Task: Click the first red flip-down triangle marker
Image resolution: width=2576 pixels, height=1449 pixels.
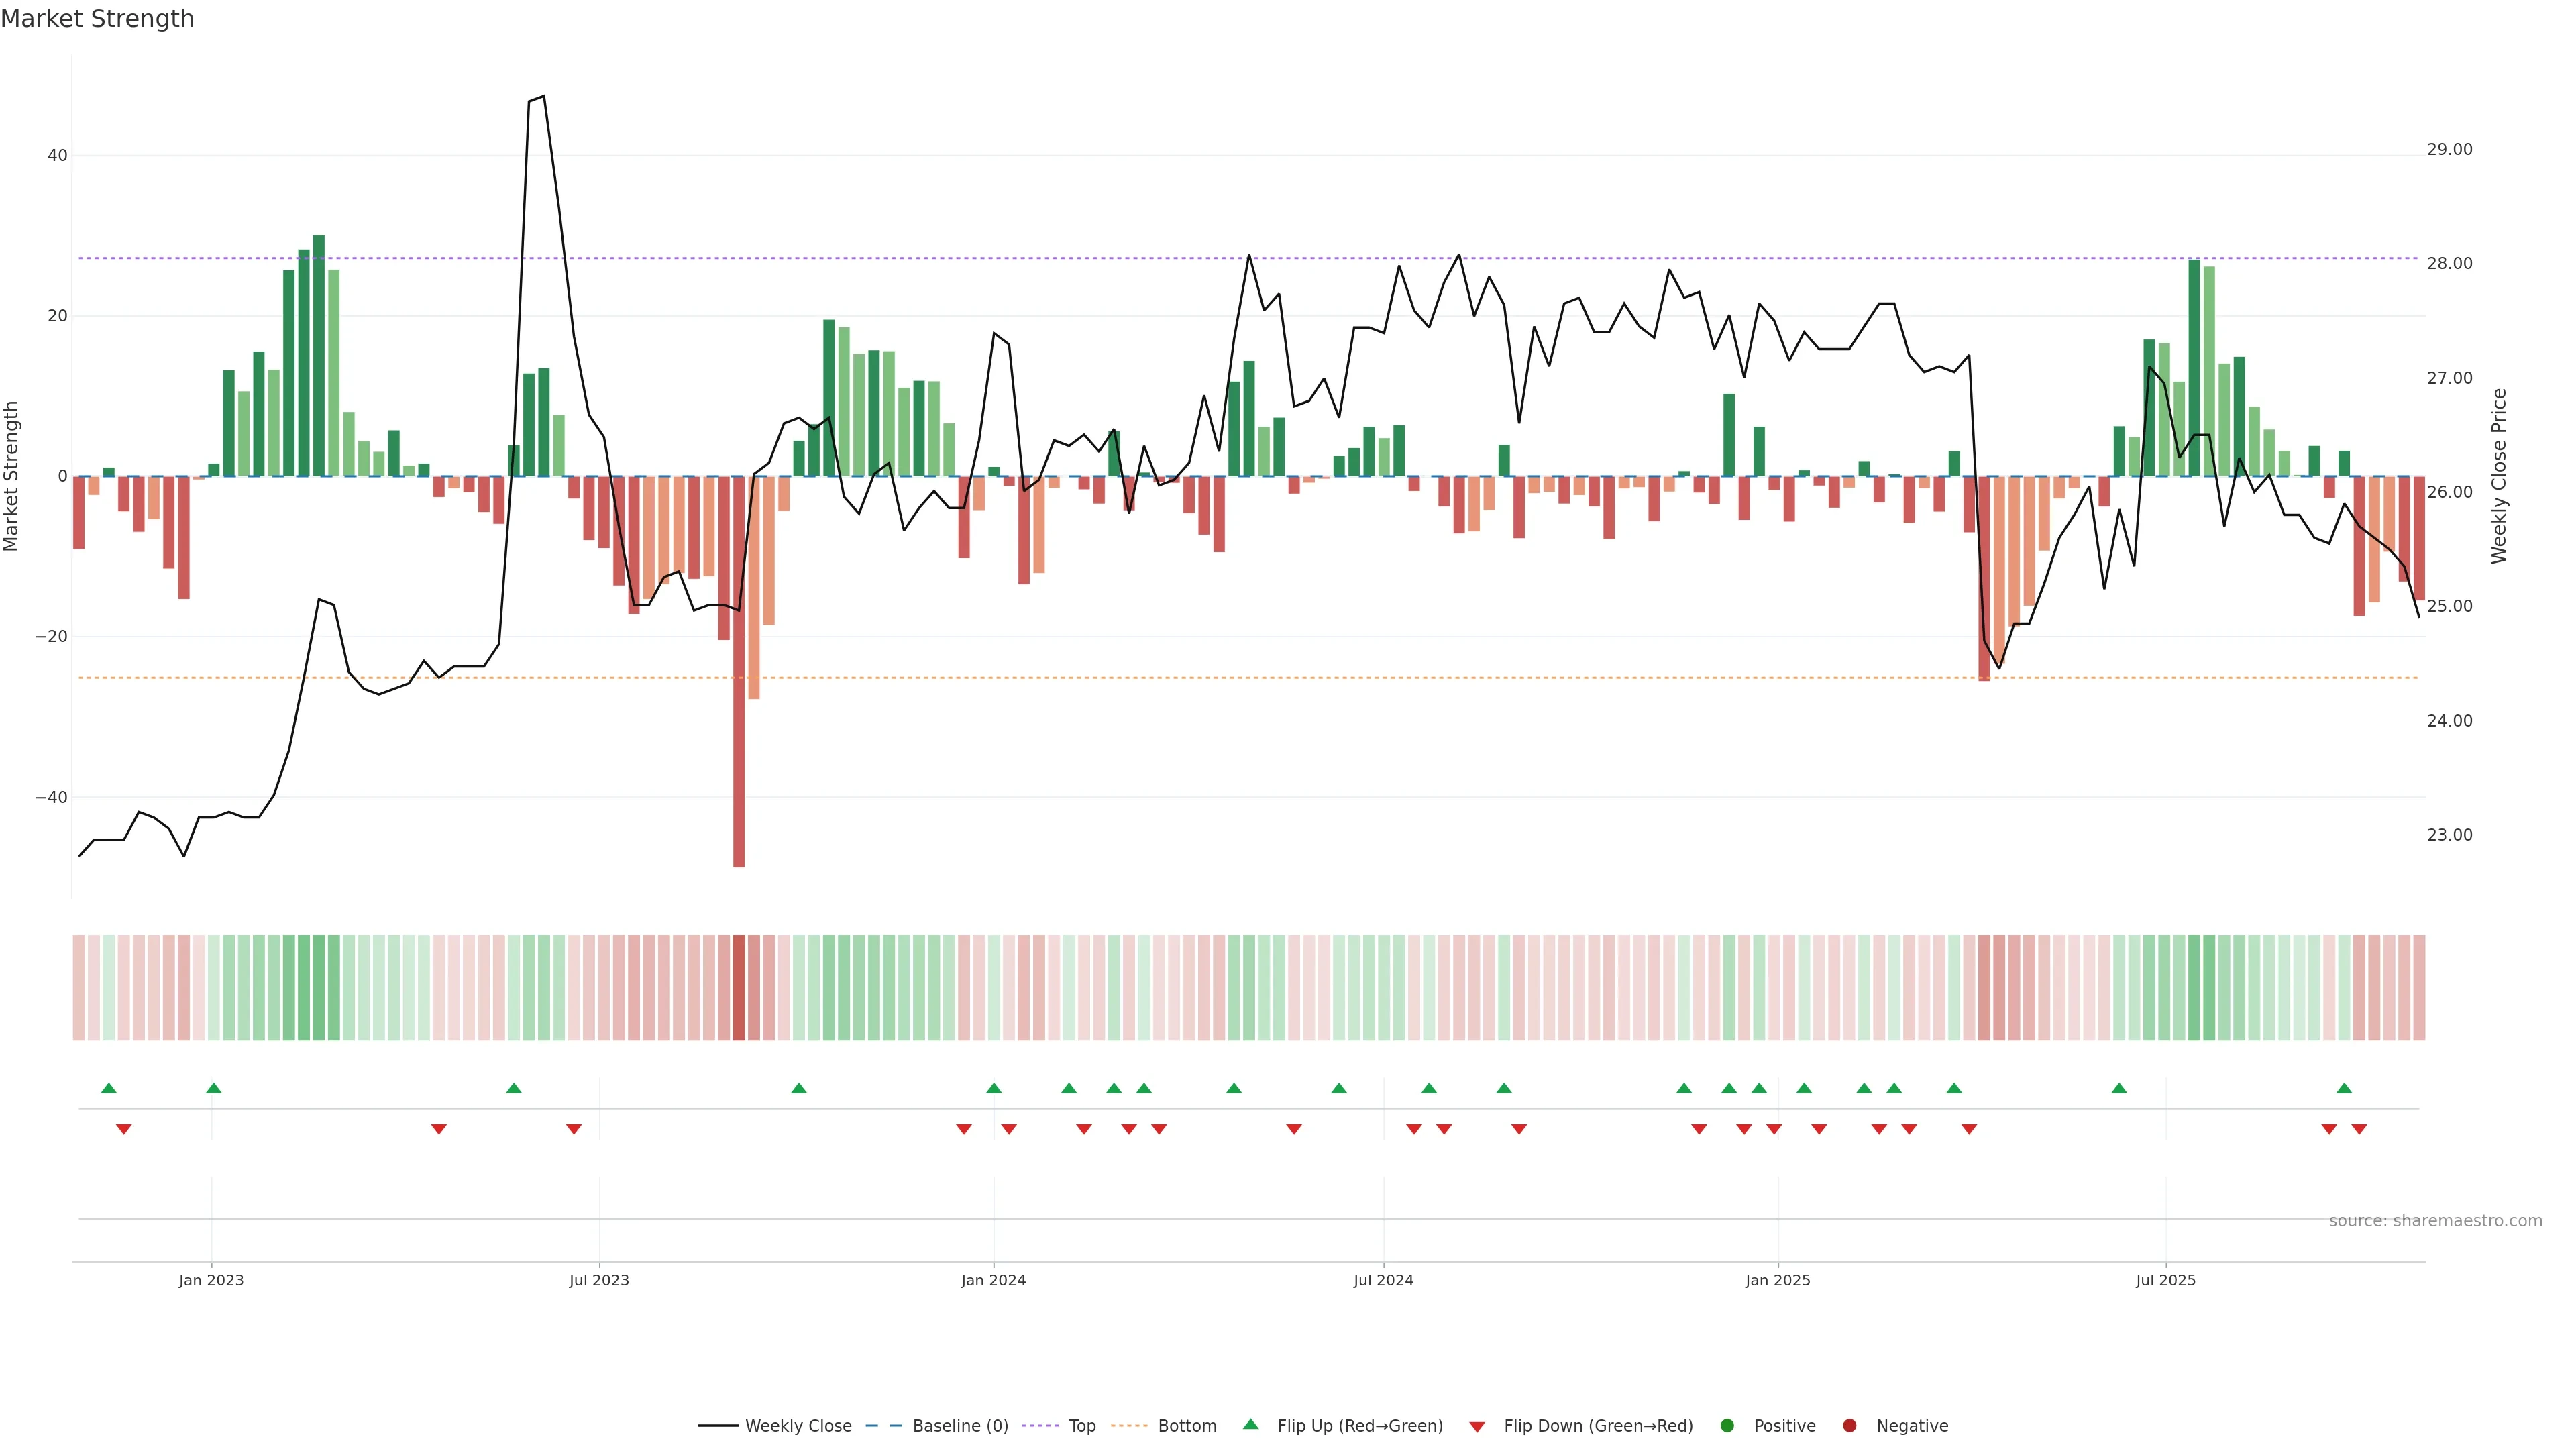Action: click(x=124, y=1129)
